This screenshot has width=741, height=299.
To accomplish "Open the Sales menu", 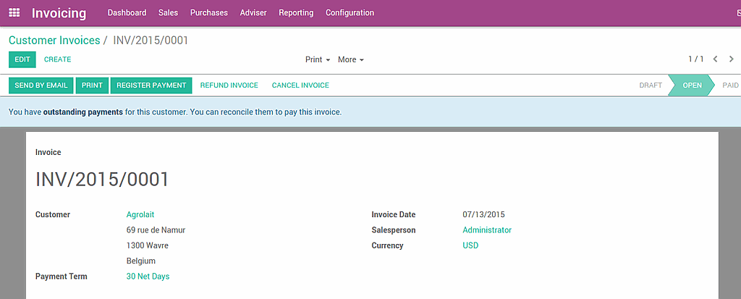I will coord(168,13).
